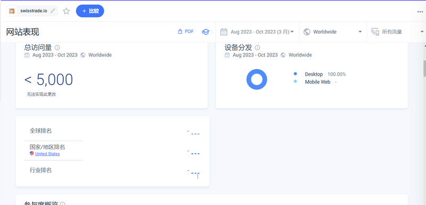Image resolution: width=426 pixels, height=205 pixels.
Task: Click calendar icon under 总访问量 heading
Action: tap(27, 55)
